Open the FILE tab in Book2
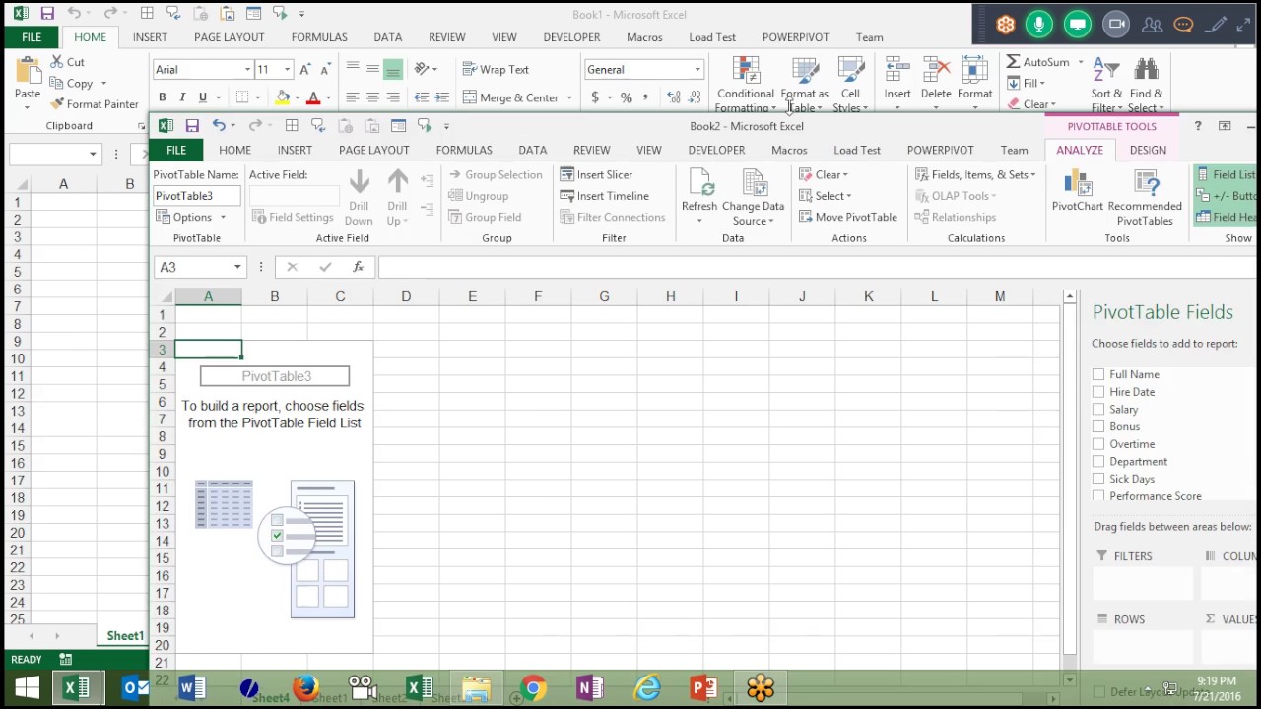This screenshot has width=1261, height=709. (x=176, y=150)
